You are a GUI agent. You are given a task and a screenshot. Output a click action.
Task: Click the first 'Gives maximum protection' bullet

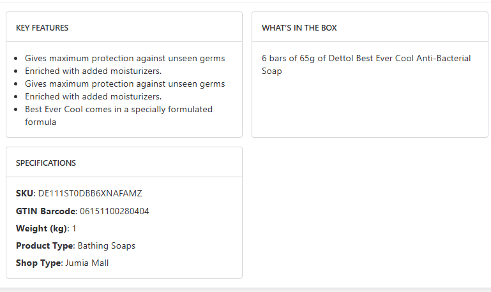[x=125, y=59]
